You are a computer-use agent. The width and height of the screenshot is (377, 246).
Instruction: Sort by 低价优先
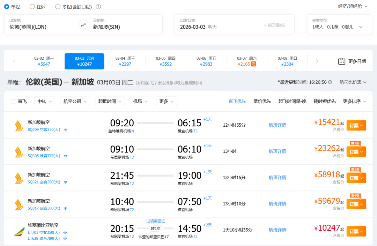click(x=262, y=101)
